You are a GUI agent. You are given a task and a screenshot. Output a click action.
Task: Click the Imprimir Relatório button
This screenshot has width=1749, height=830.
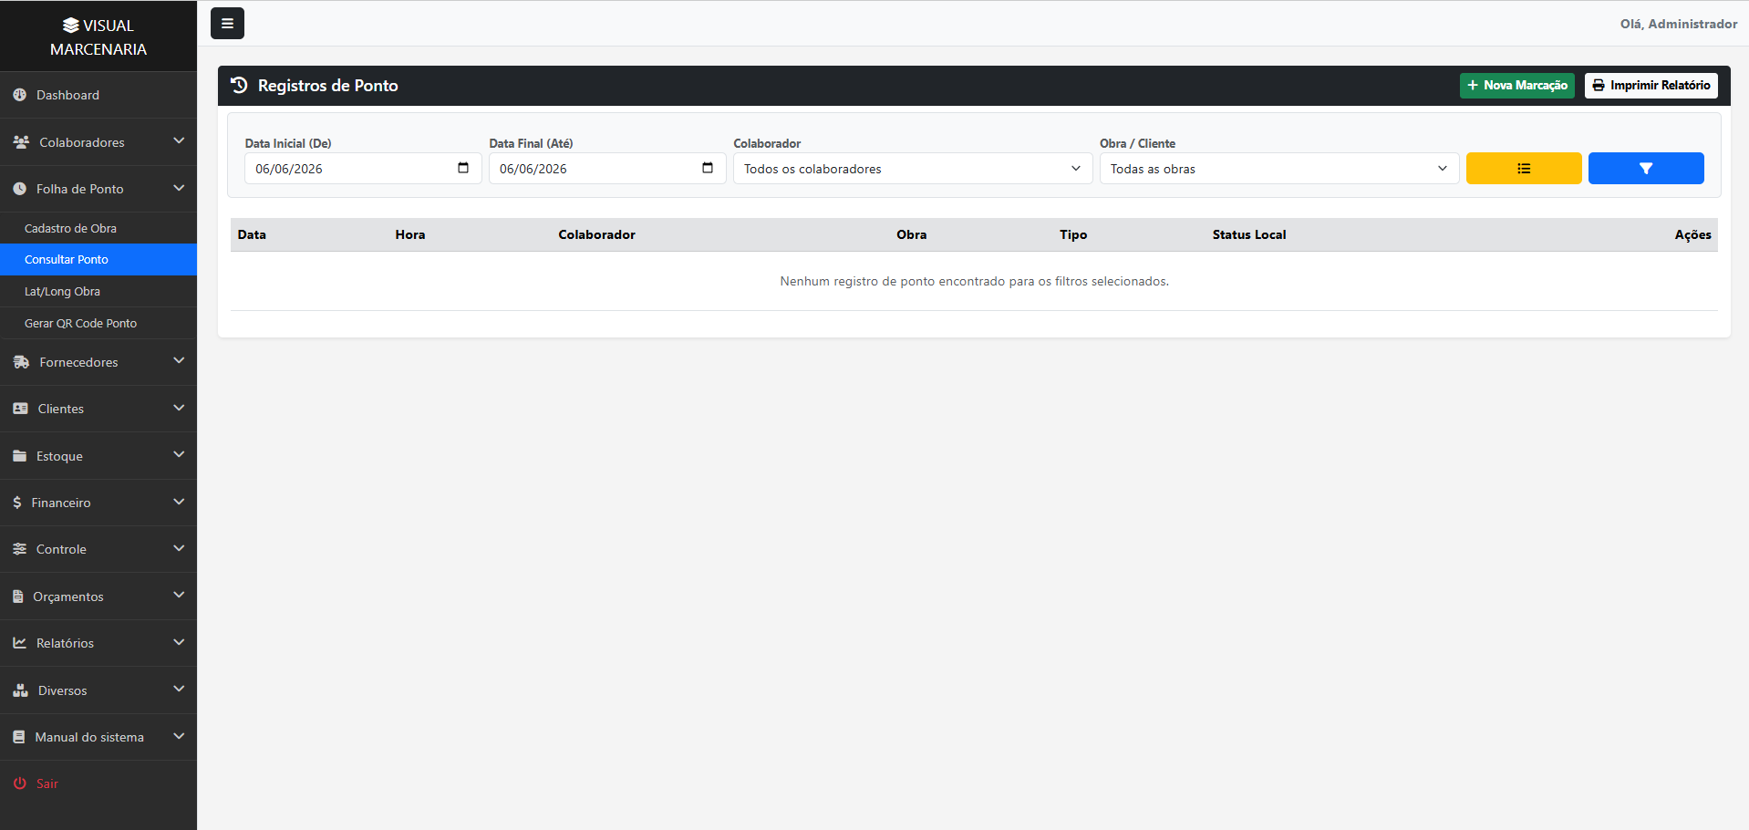[x=1651, y=86]
